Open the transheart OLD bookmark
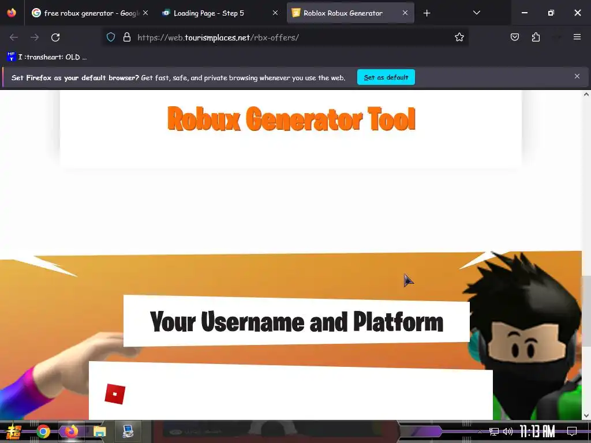 [47, 57]
